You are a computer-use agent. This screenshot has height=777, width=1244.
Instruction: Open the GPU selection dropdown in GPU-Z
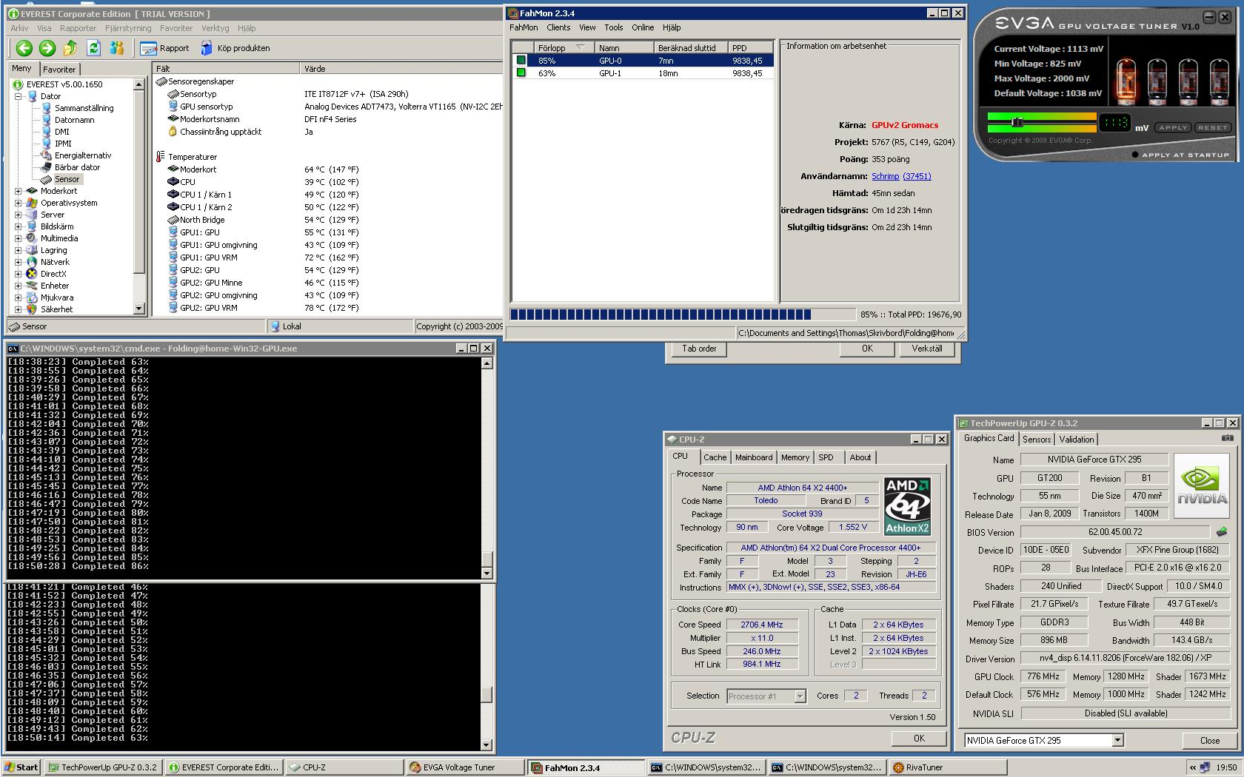point(1117,740)
